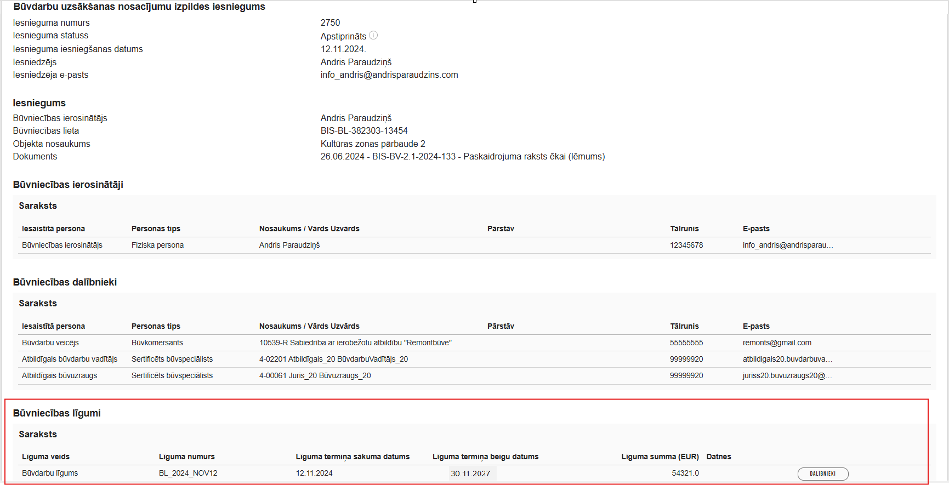
Task: Click the truncated email info_andris@andrisparau…
Action: tap(788, 245)
